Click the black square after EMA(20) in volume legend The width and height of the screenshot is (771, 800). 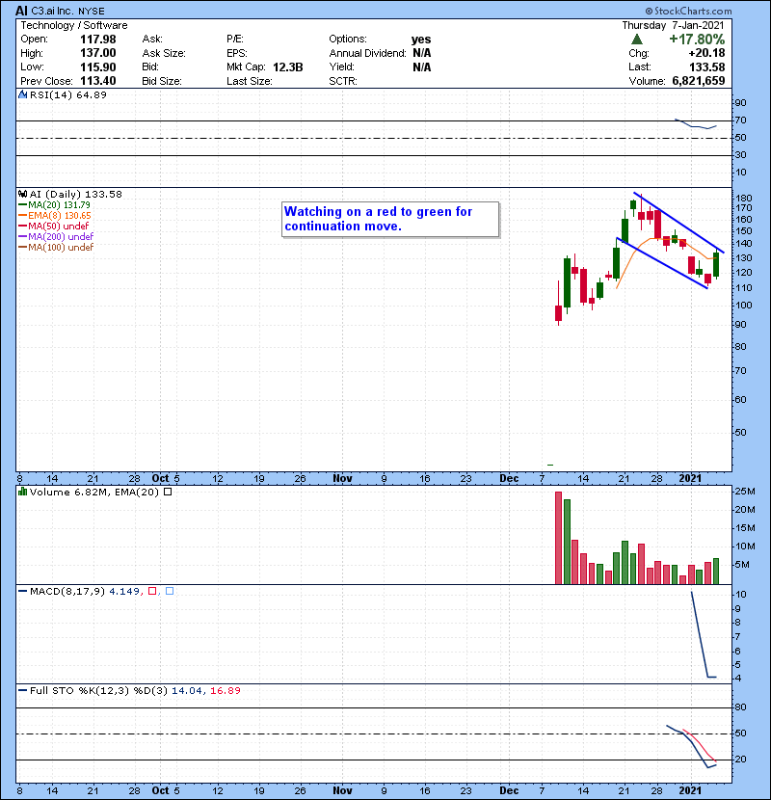click(168, 492)
